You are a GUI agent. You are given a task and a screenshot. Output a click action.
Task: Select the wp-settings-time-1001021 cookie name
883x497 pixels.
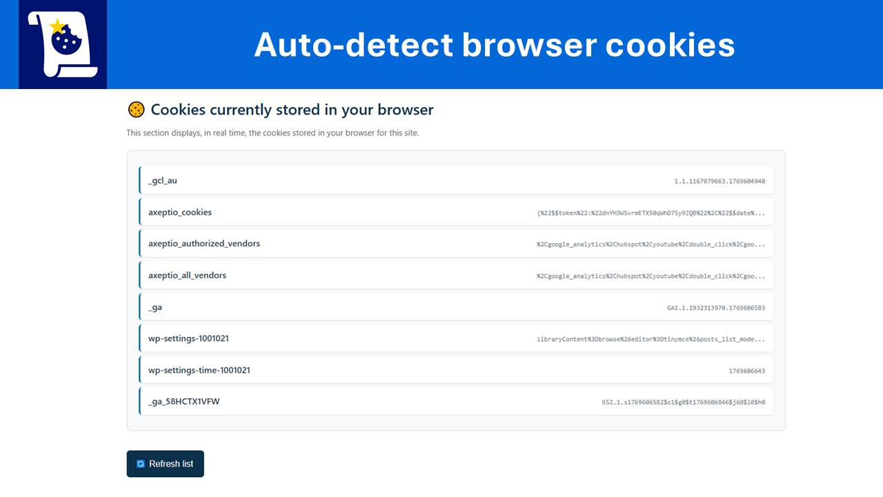tap(199, 371)
